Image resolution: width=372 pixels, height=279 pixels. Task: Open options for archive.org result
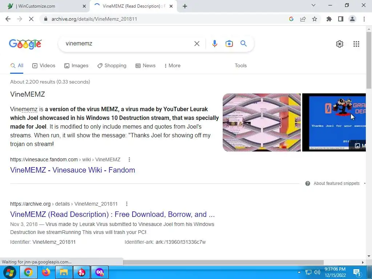(127, 204)
